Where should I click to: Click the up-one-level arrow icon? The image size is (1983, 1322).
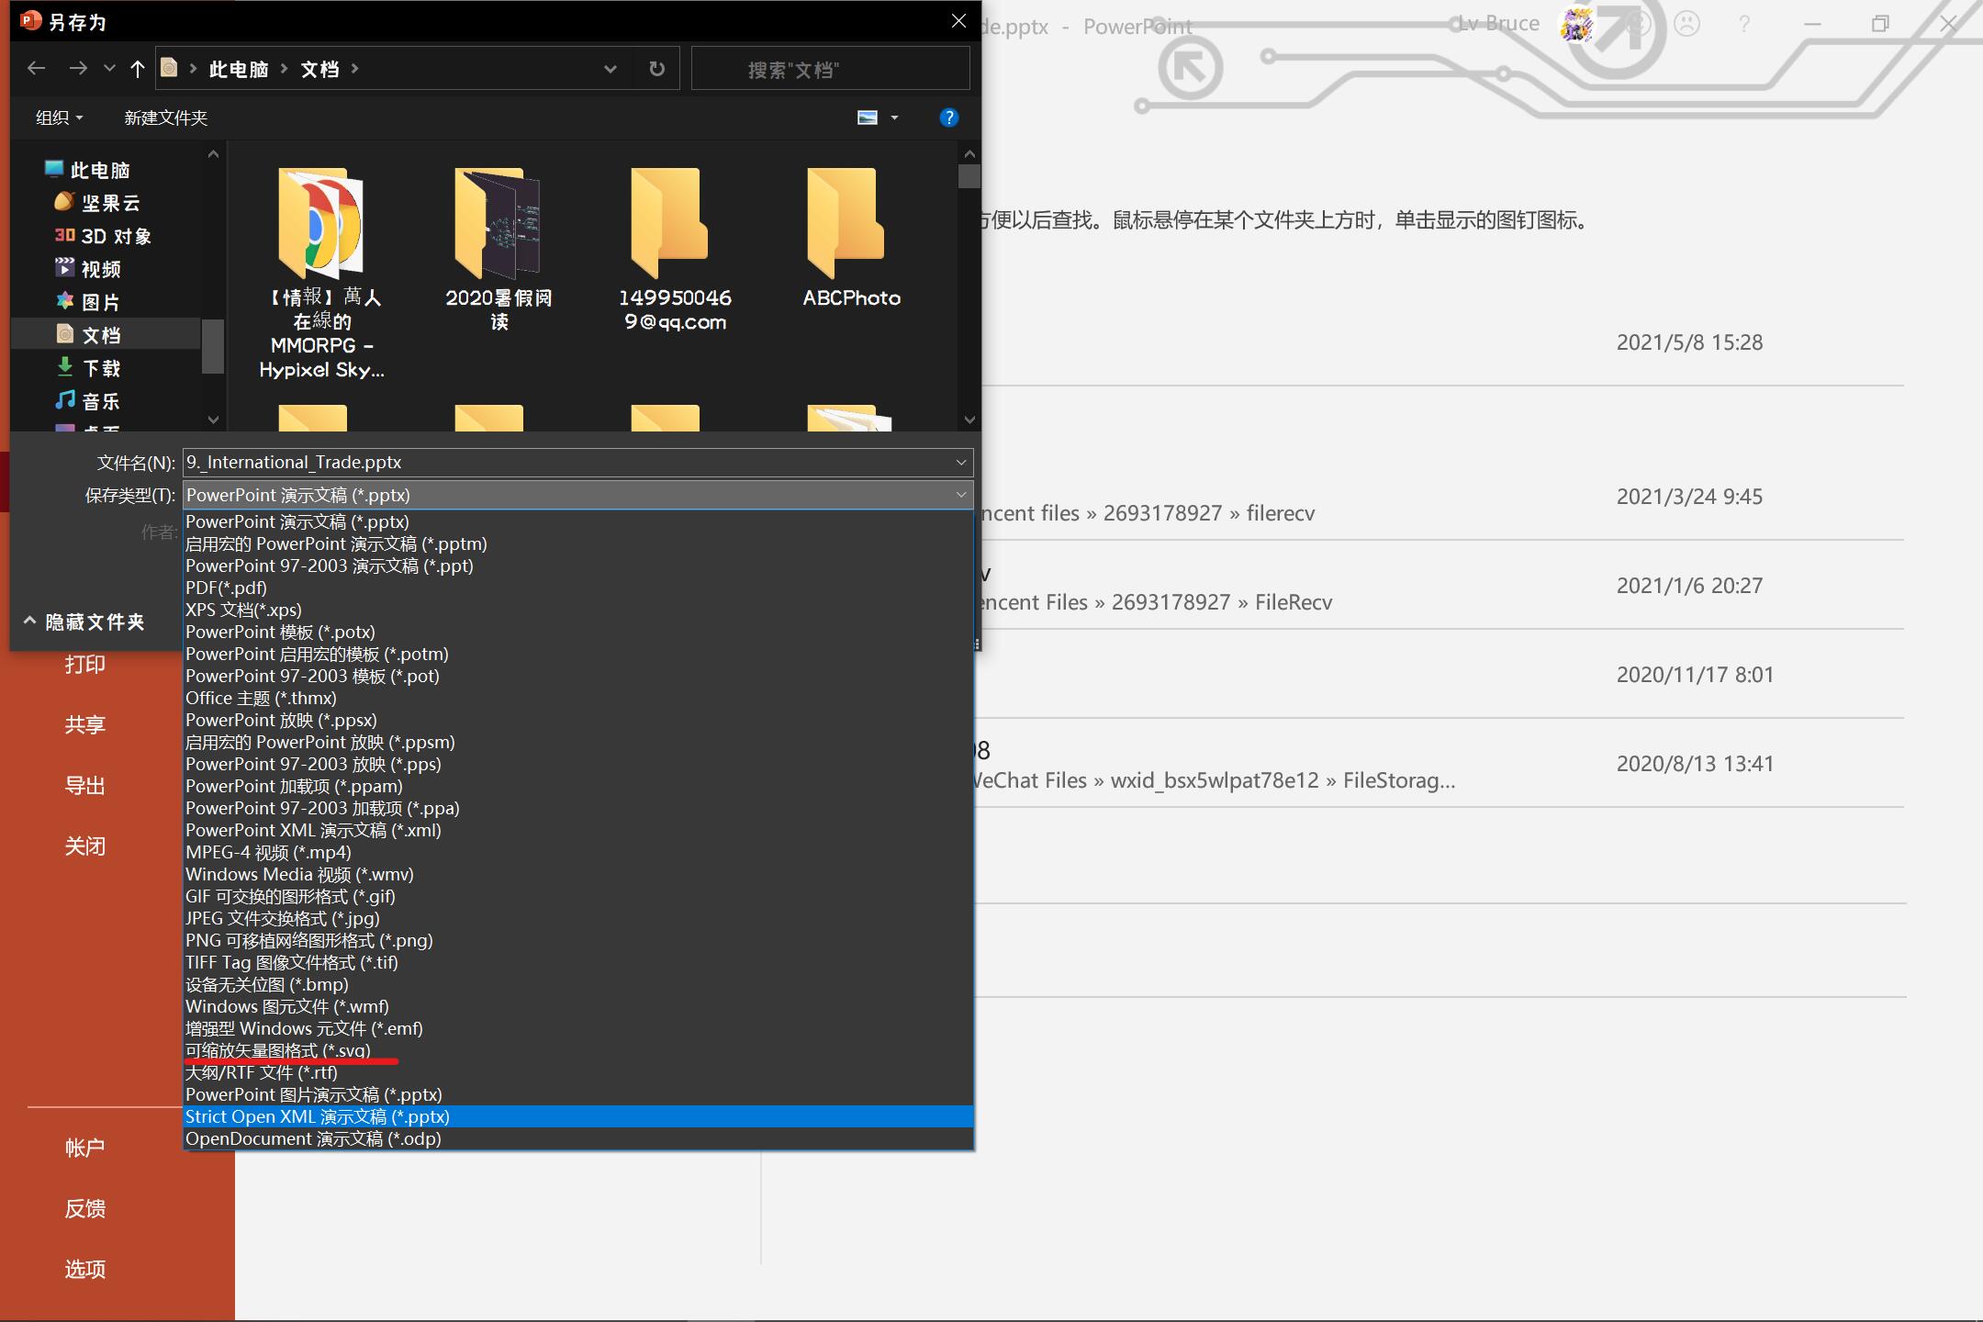pyautogui.click(x=138, y=69)
